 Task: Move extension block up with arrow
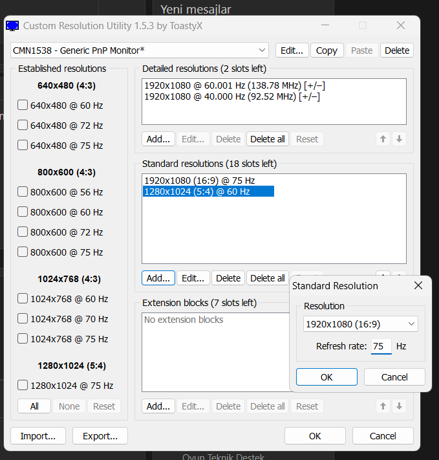click(383, 406)
